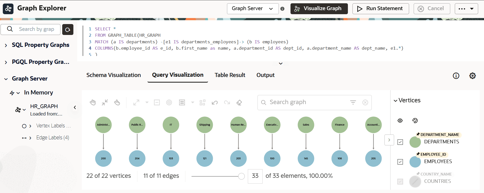Click the elements percentage slider handle
This screenshot has width=484, height=193.
point(241,176)
